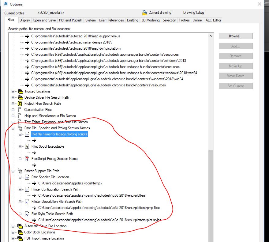Click the arrow icon beside the plot styles path
The height and width of the screenshot is (242, 269).
tap(34, 220)
